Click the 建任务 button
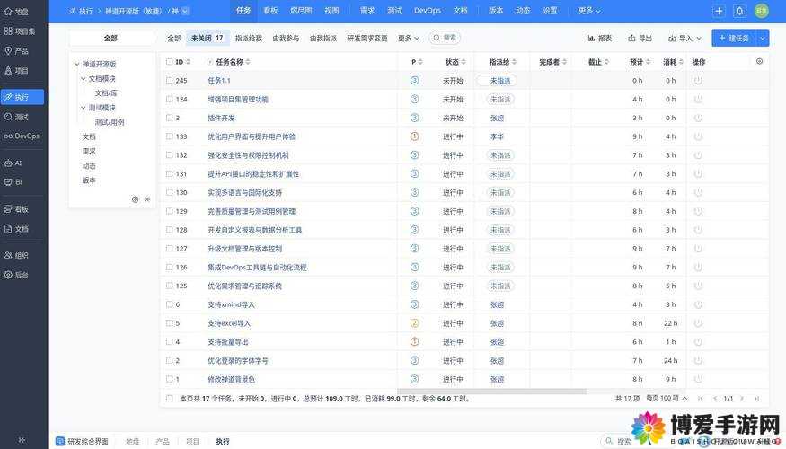This screenshot has width=786, height=449. (x=734, y=38)
